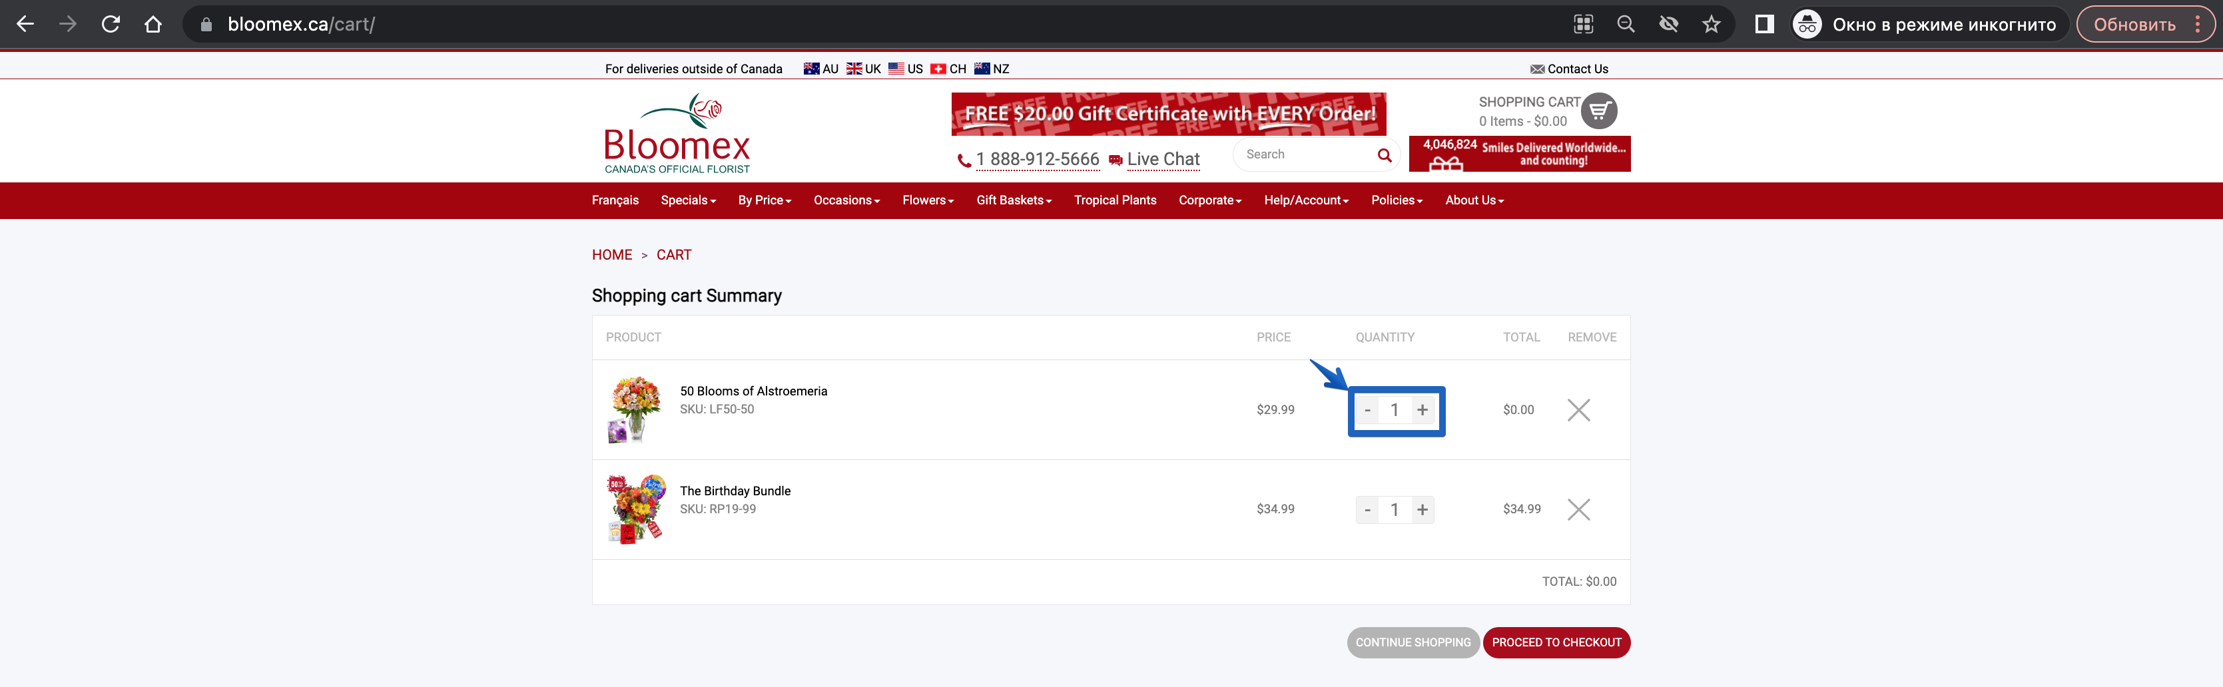Increase quantity of The Birthday Bundle
The width and height of the screenshot is (2223, 687).
point(1422,510)
